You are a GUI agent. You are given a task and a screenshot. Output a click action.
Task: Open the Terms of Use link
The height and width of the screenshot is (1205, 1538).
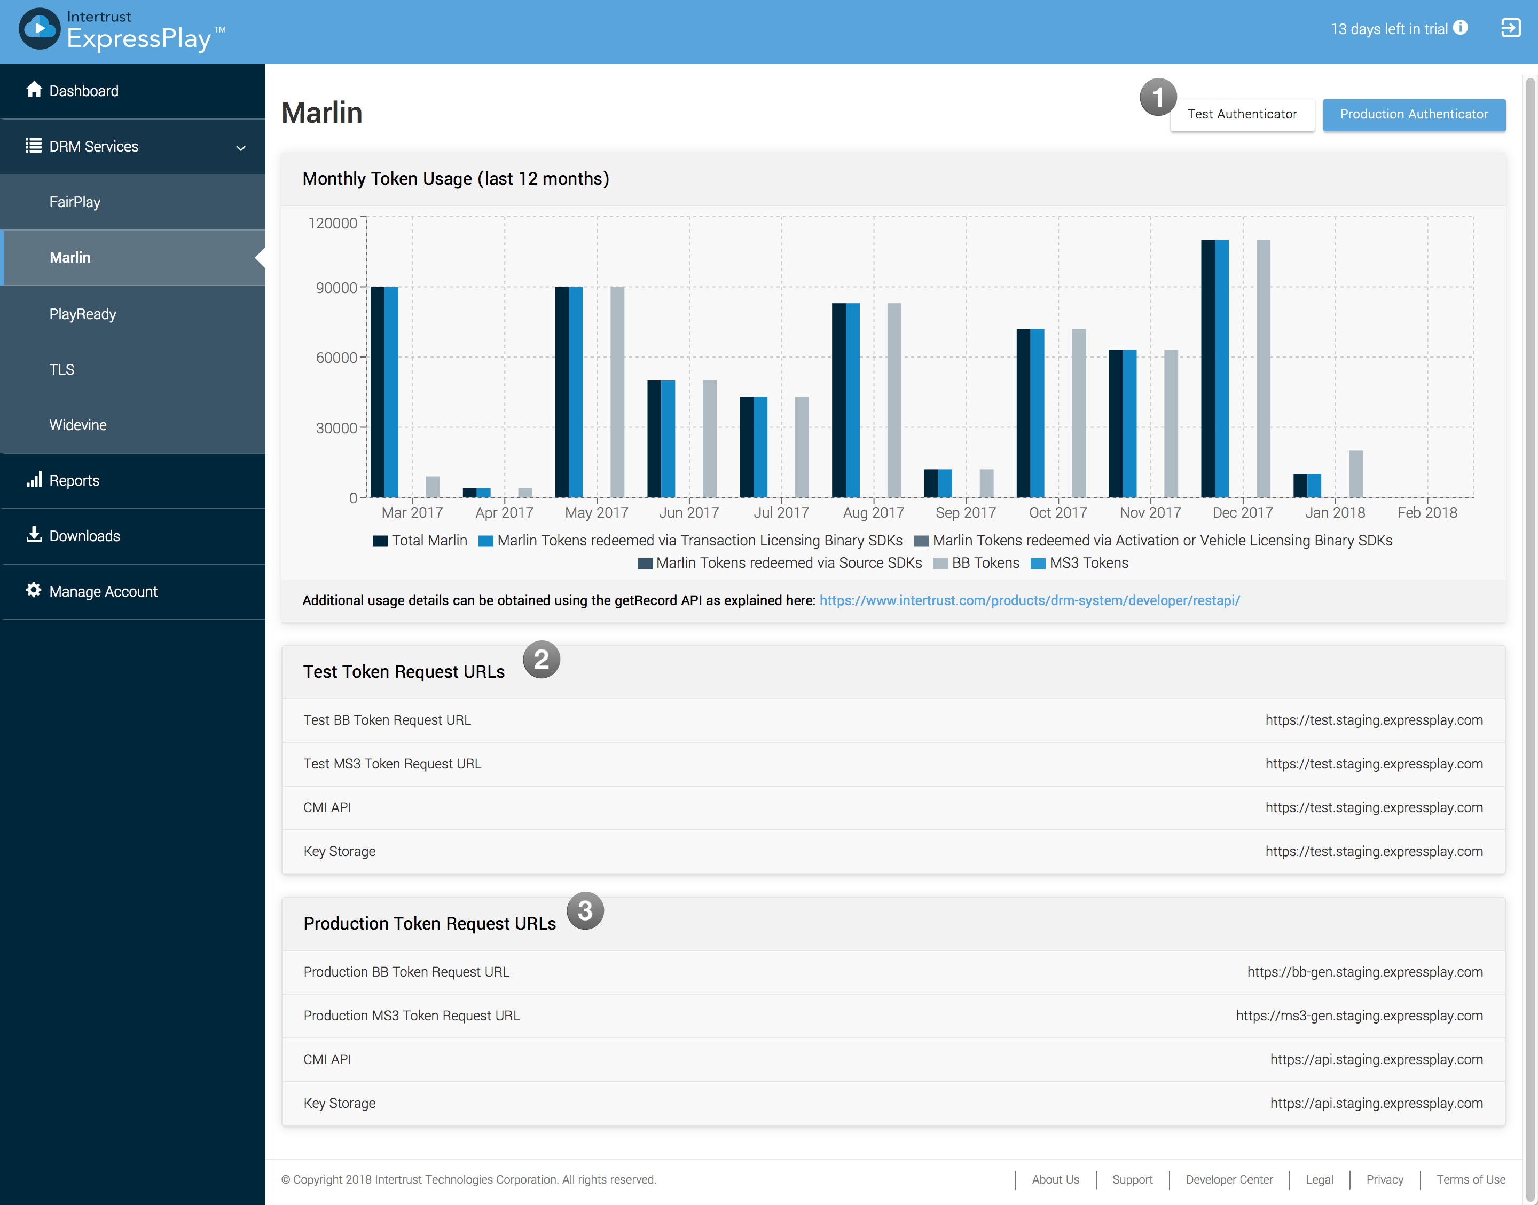1470,1179
